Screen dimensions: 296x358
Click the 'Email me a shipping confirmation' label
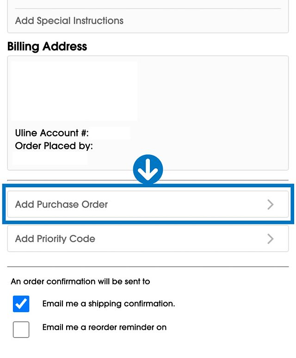(108, 304)
